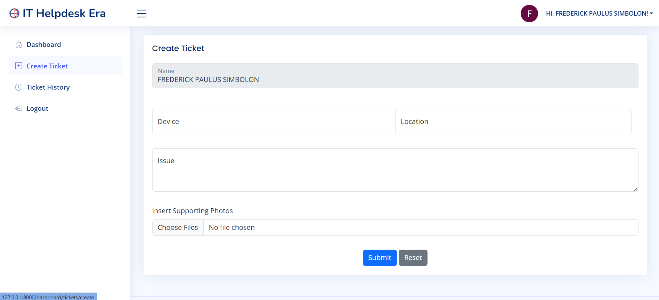This screenshot has width=659, height=300.
Task: Focus the Device input field
Action: tap(270, 122)
